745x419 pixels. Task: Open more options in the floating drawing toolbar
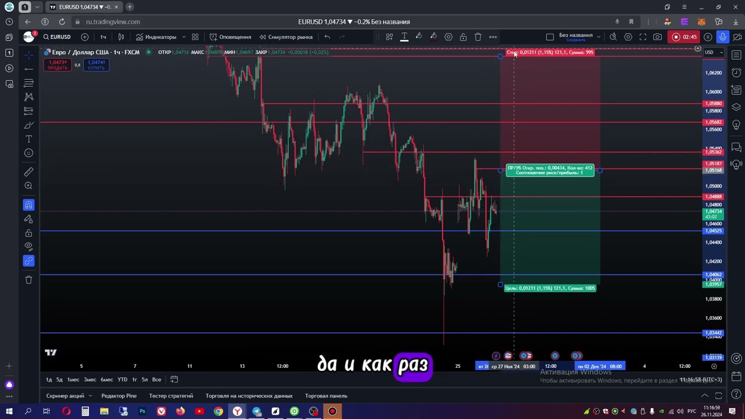[493, 37]
